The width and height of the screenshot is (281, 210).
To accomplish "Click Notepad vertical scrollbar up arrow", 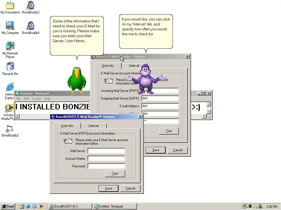I will tap(209, 104).
